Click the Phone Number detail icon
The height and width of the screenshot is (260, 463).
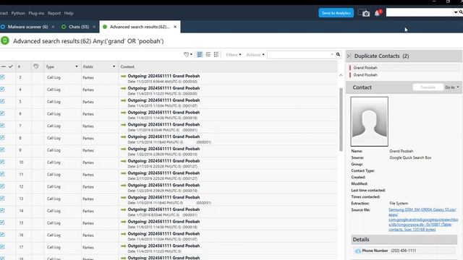pyautogui.click(x=358, y=251)
